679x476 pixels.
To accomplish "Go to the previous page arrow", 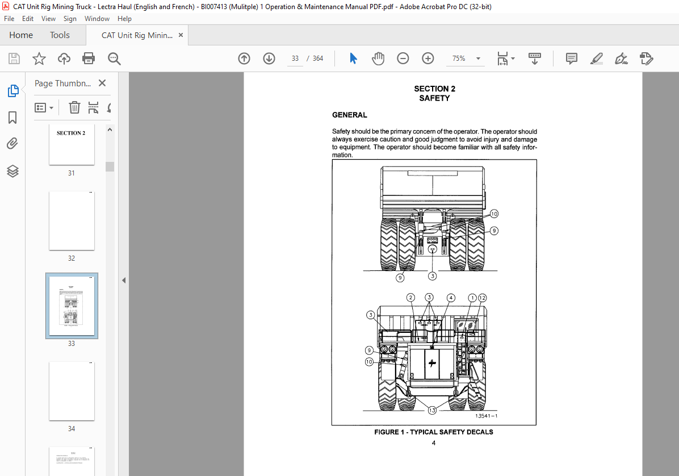I will (x=244, y=59).
